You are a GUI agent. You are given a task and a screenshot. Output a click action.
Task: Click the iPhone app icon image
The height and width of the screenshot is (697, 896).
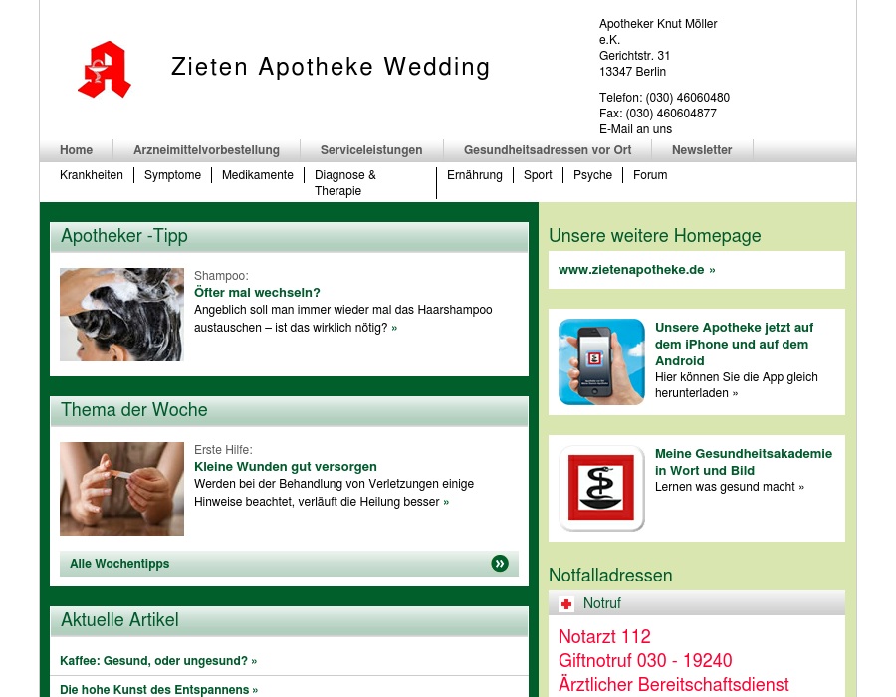[x=601, y=361]
